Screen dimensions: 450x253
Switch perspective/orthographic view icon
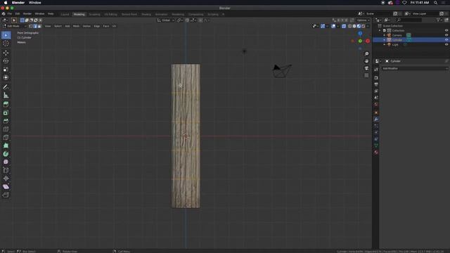[366, 75]
